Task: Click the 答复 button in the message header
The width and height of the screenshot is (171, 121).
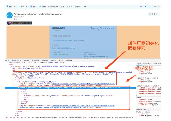Action: (x=152, y=14)
